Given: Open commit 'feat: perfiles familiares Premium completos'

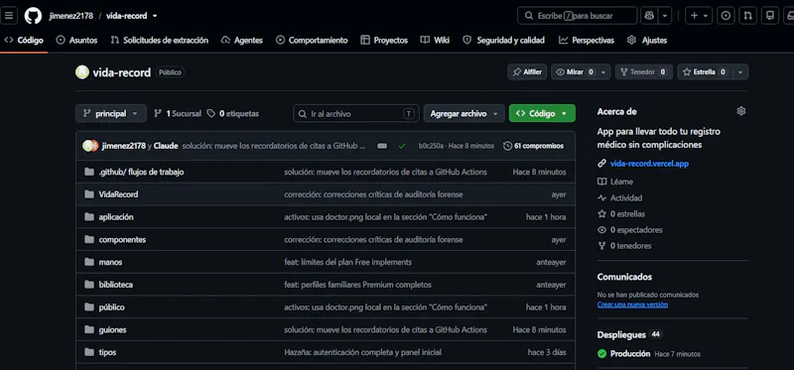Looking at the screenshot, I should coord(357,285).
